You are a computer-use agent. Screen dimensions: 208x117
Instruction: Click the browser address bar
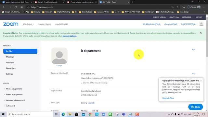point(98,7)
